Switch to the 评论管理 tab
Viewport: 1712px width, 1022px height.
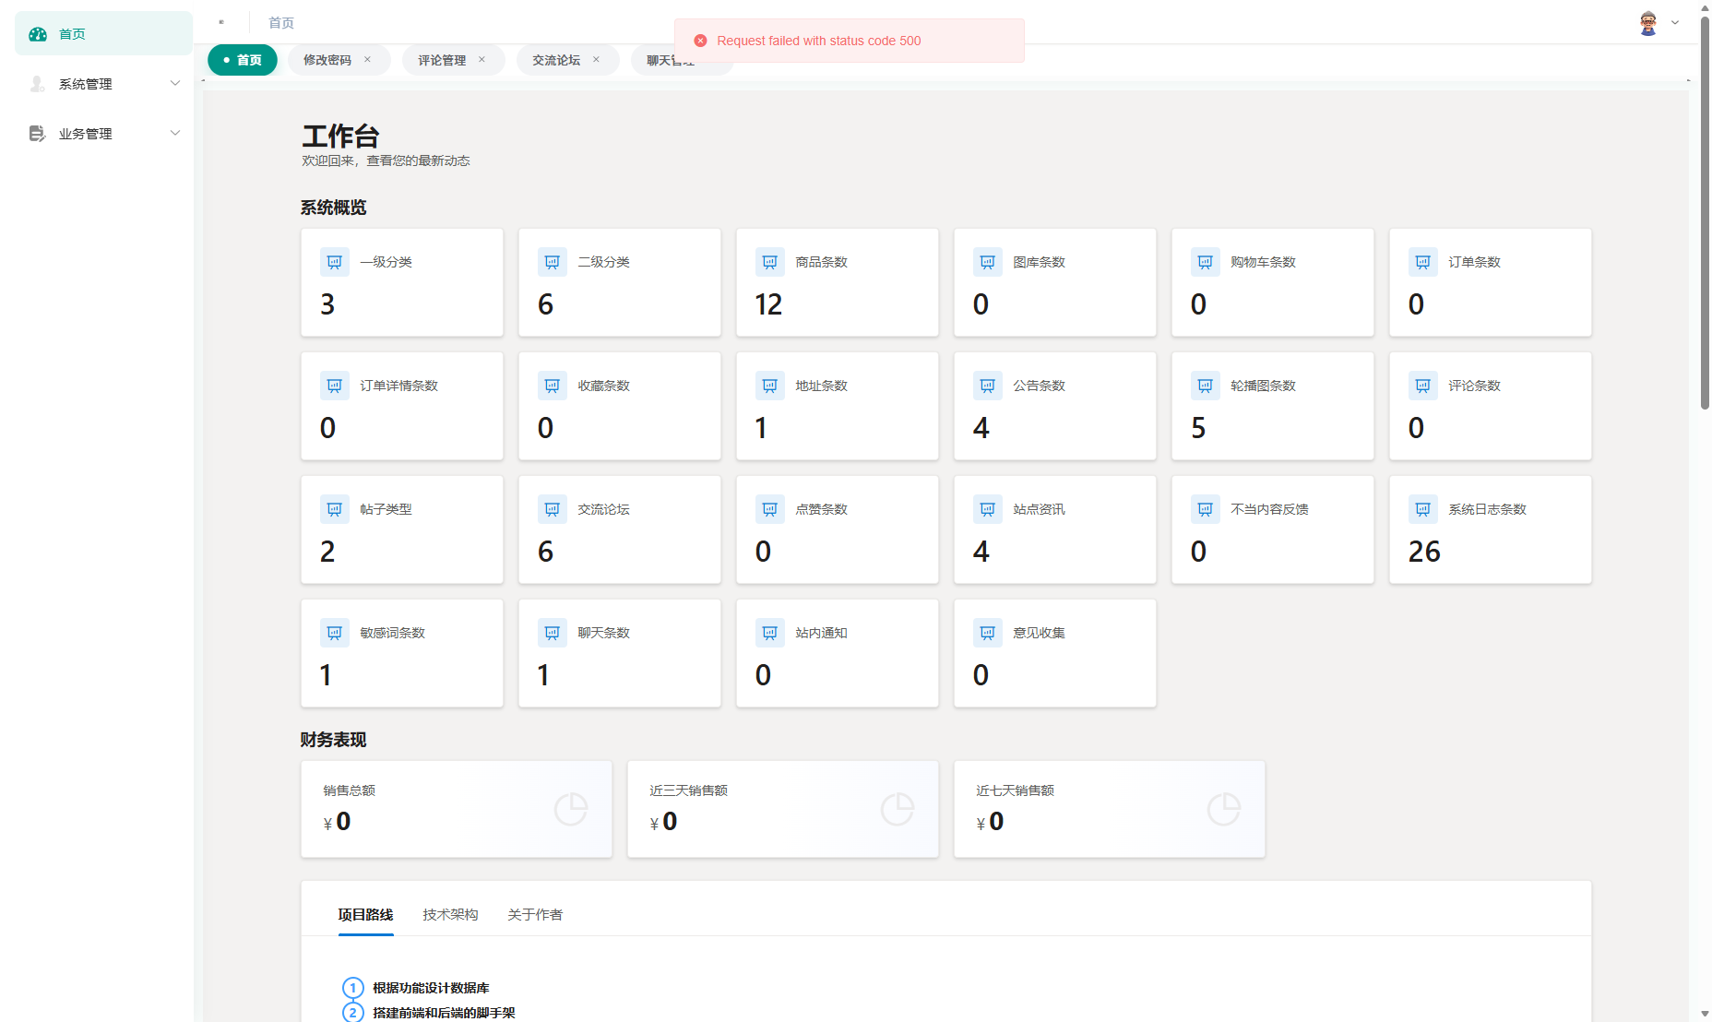[441, 59]
